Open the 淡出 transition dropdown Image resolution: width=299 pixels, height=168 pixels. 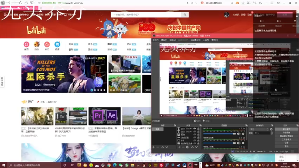click(259, 129)
